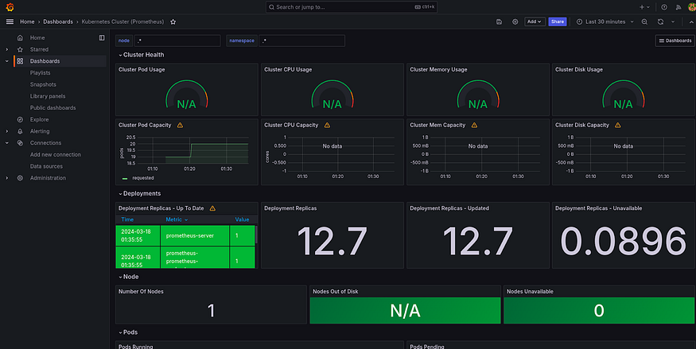This screenshot has height=349, width=696.
Task: Click the prometheus-server table cell
Action: 194,235
